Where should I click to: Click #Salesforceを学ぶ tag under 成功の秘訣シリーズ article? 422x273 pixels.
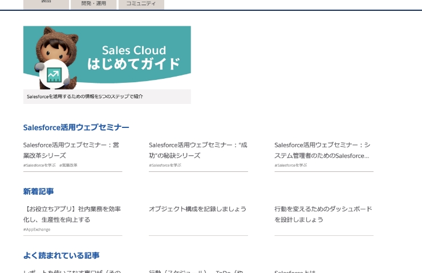[x=165, y=165]
